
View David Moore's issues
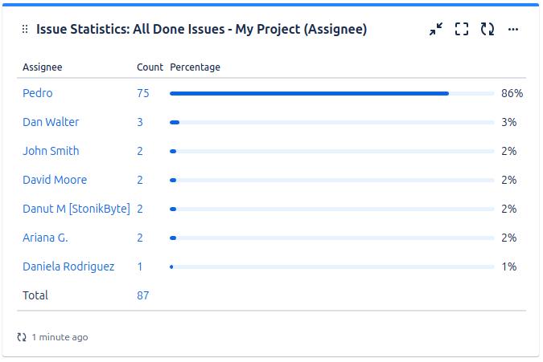pyautogui.click(x=55, y=180)
